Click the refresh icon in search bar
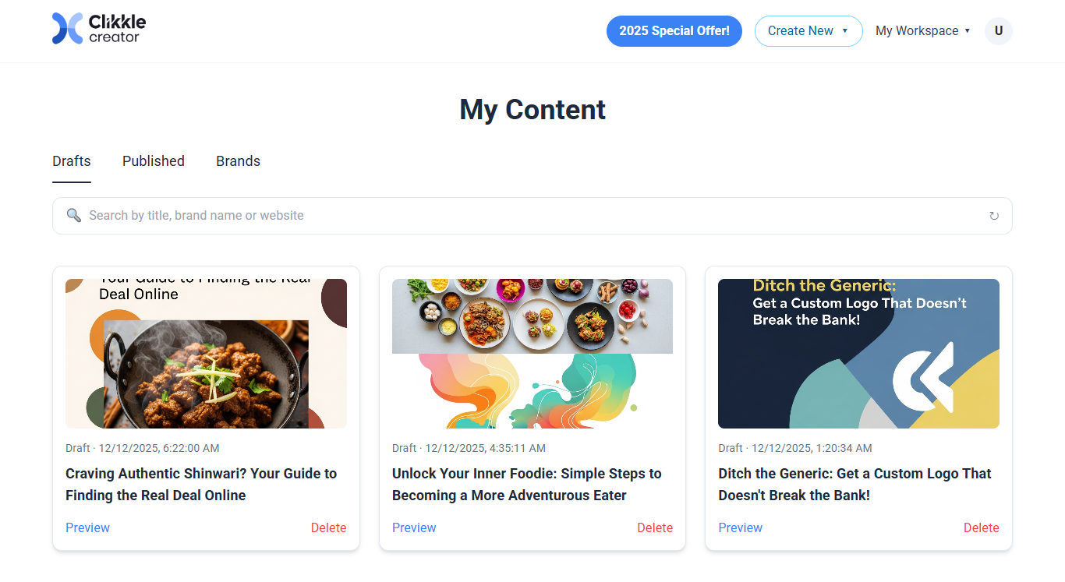The width and height of the screenshot is (1065, 582). tap(994, 216)
